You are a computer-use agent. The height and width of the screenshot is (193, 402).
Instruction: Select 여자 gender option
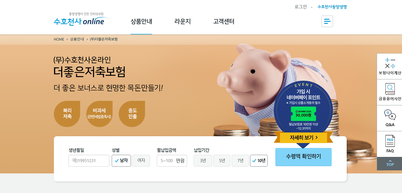(141, 160)
